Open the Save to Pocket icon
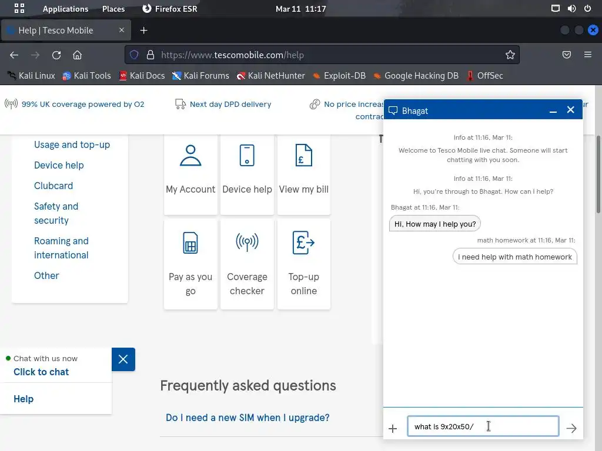Screen dimensions: 602x451 point(567,55)
